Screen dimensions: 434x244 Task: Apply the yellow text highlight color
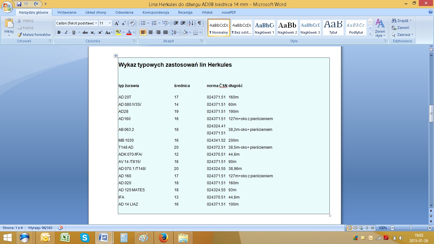[118, 32]
